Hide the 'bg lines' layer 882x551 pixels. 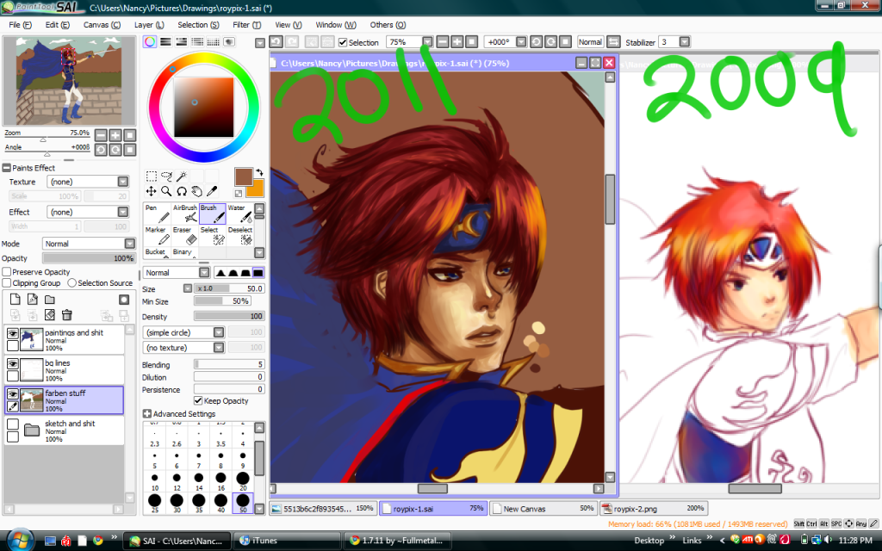tap(12, 364)
